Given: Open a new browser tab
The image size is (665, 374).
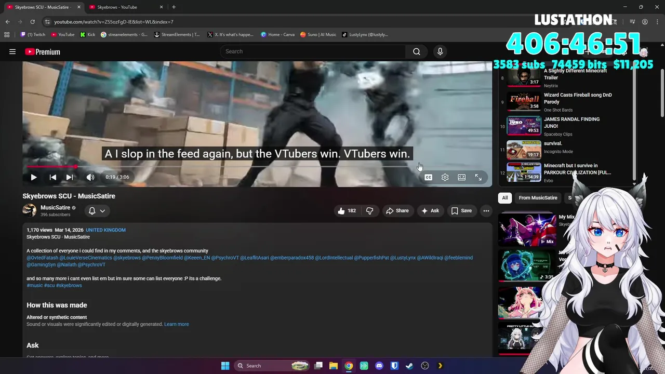Looking at the screenshot, I should (x=174, y=7).
